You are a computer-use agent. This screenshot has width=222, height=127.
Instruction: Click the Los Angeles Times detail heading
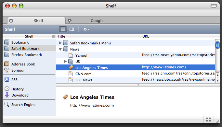(x=92, y=97)
